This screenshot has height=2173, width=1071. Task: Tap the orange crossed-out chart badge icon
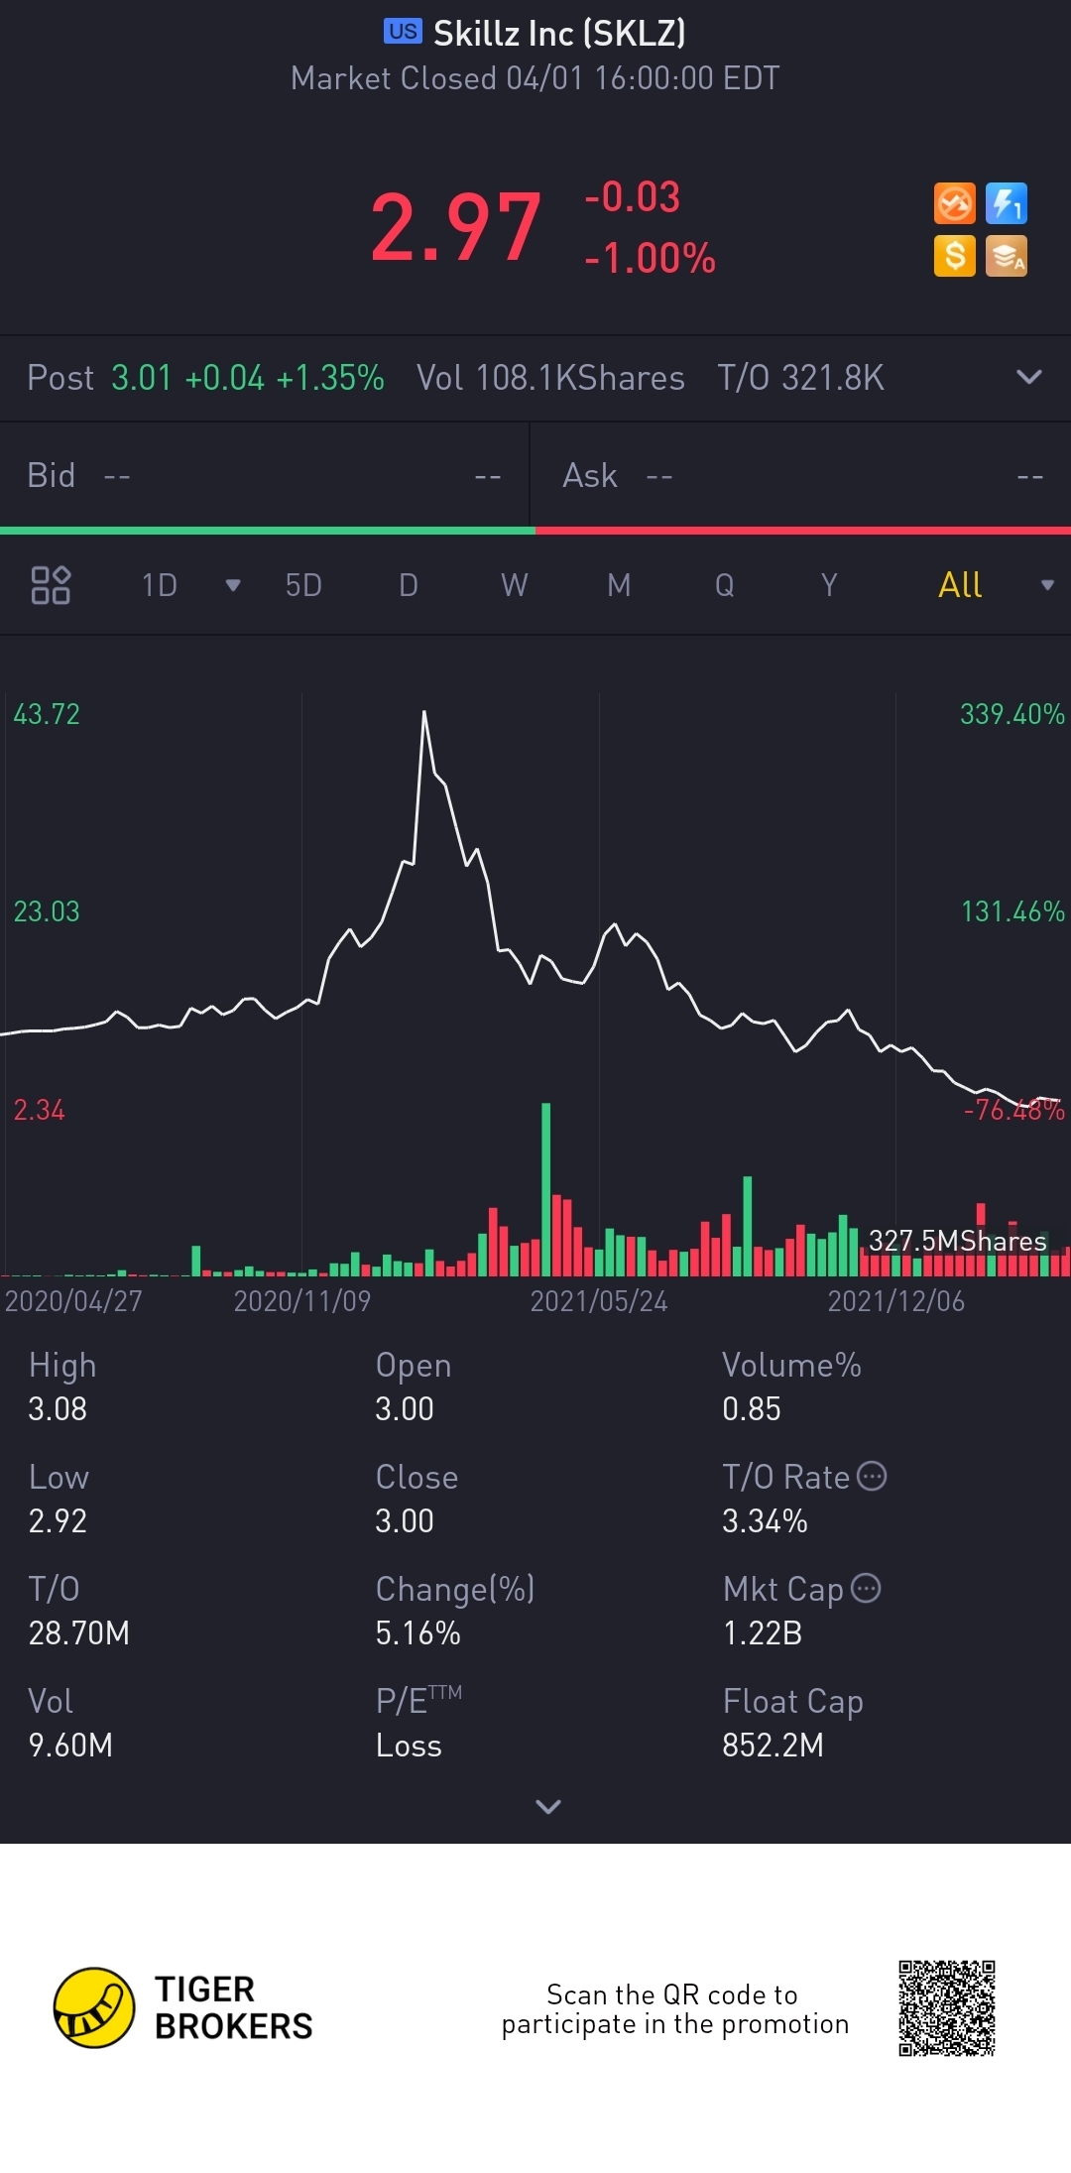(955, 204)
